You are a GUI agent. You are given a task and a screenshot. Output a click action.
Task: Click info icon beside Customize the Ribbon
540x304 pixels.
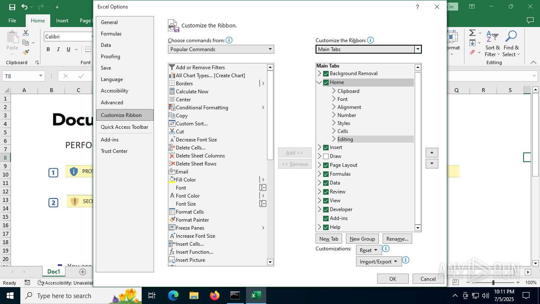pos(370,41)
